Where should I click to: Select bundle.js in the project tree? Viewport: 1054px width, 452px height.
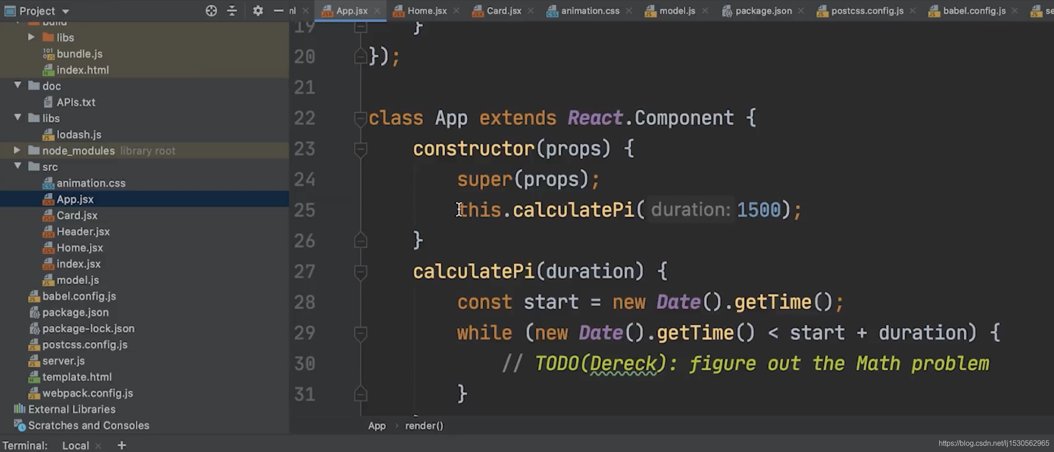(x=79, y=54)
